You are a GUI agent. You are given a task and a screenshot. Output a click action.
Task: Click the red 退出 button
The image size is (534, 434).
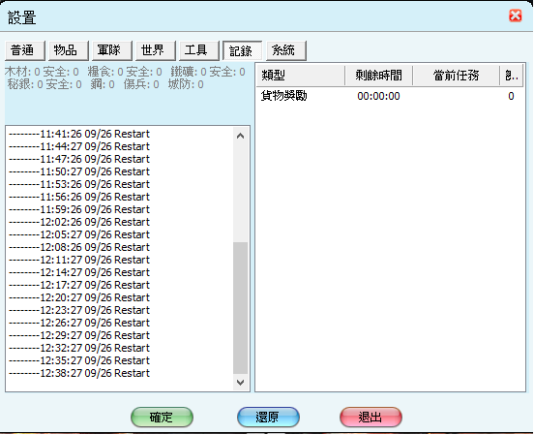tap(371, 417)
